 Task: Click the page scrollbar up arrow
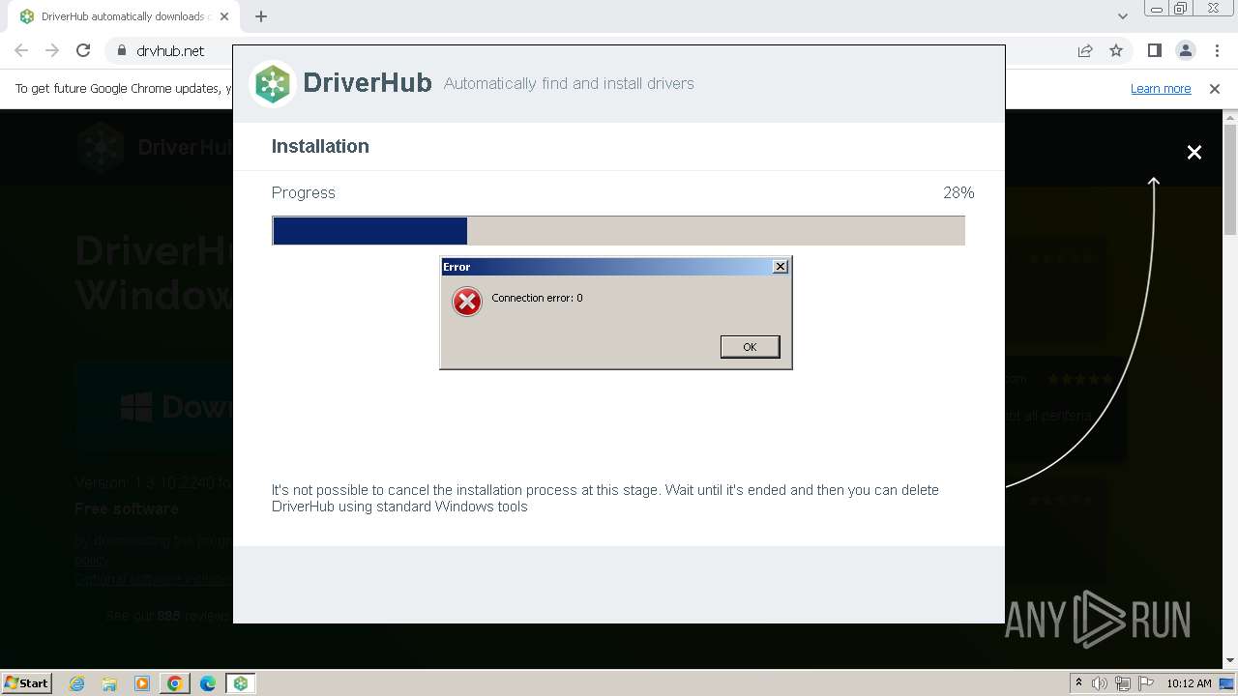point(1230,118)
